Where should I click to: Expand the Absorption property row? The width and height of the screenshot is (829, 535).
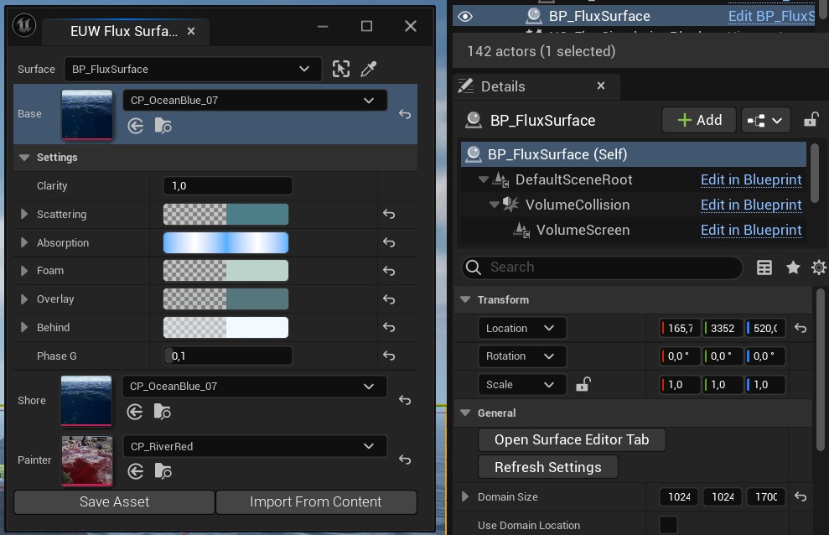[x=24, y=243]
